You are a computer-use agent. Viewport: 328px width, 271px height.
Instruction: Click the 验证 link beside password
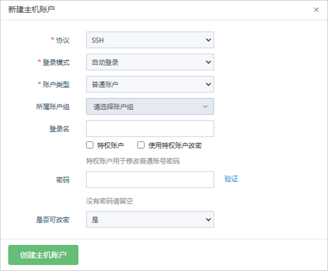point(231,179)
